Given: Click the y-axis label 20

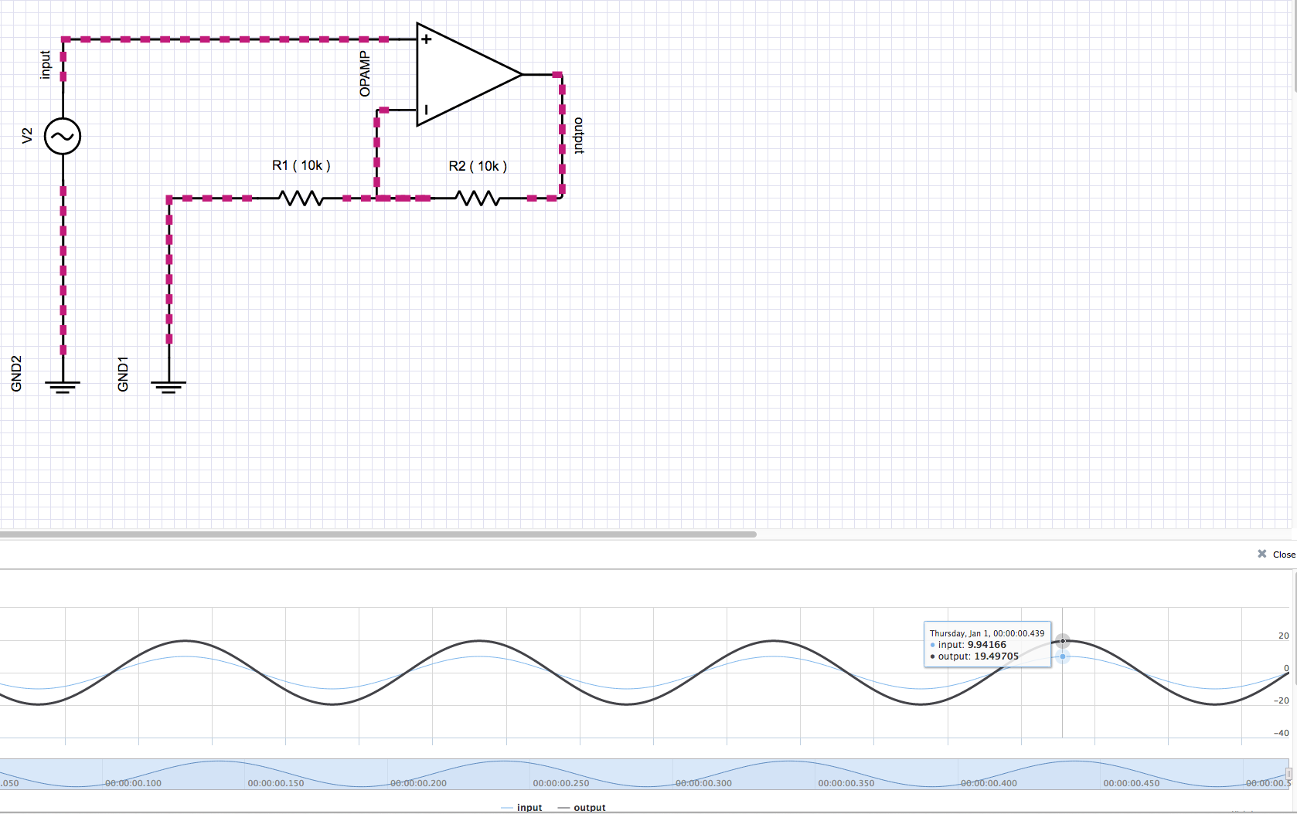Looking at the screenshot, I should click(1283, 636).
